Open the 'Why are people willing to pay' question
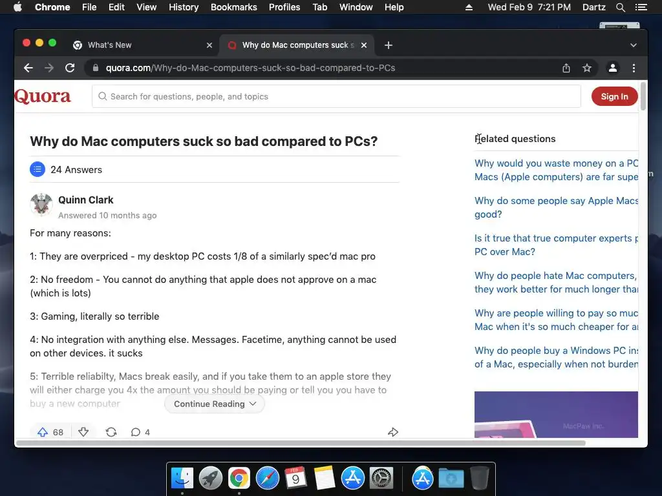662x496 pixels. coord(556,320)
